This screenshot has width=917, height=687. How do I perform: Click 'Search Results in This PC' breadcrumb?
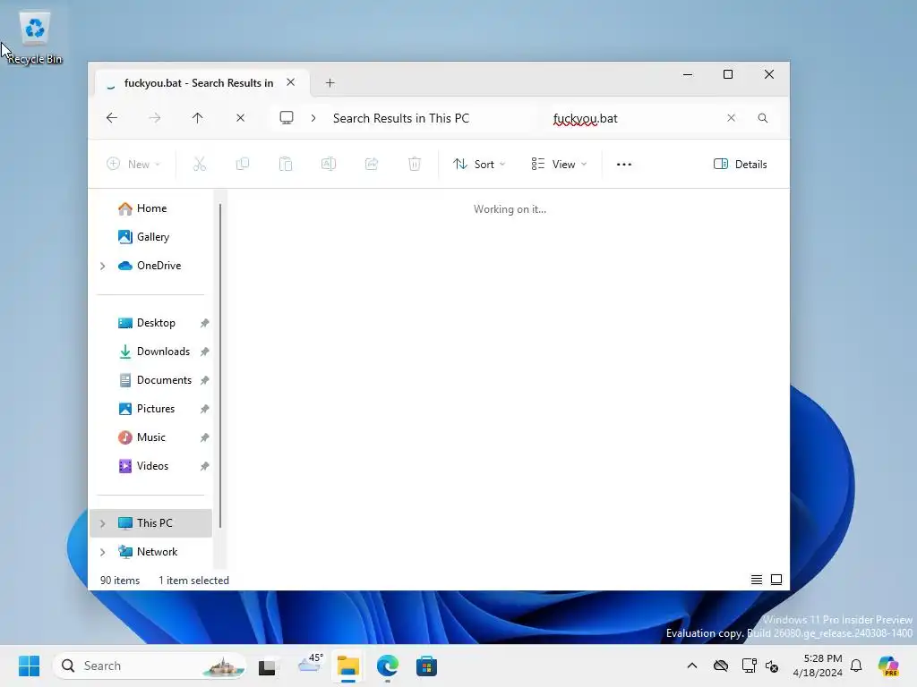point(401,118)
